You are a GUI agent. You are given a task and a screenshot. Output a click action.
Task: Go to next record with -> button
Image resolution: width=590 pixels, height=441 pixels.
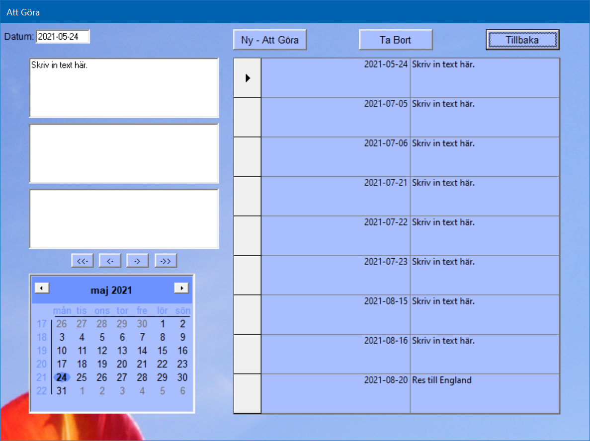tap(138, 261)
